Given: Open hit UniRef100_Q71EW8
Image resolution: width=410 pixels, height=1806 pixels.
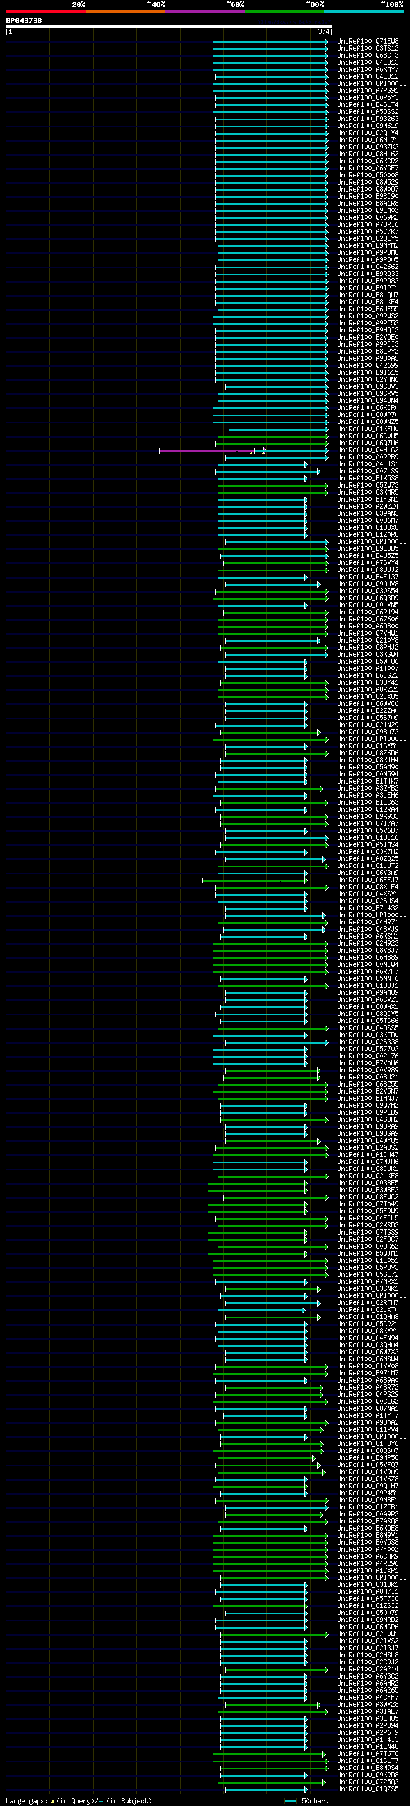Looking at the screenshot, I should pyautogui.click(x=368, y=42).
